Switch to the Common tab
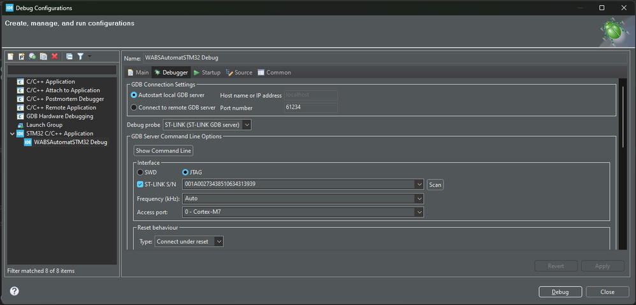The height and width of the screenshot is (305, 636). pos(274,73)
